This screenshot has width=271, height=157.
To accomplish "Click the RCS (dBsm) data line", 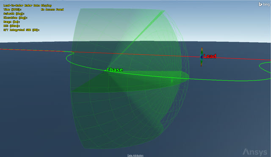I will [x=11, y=26].
